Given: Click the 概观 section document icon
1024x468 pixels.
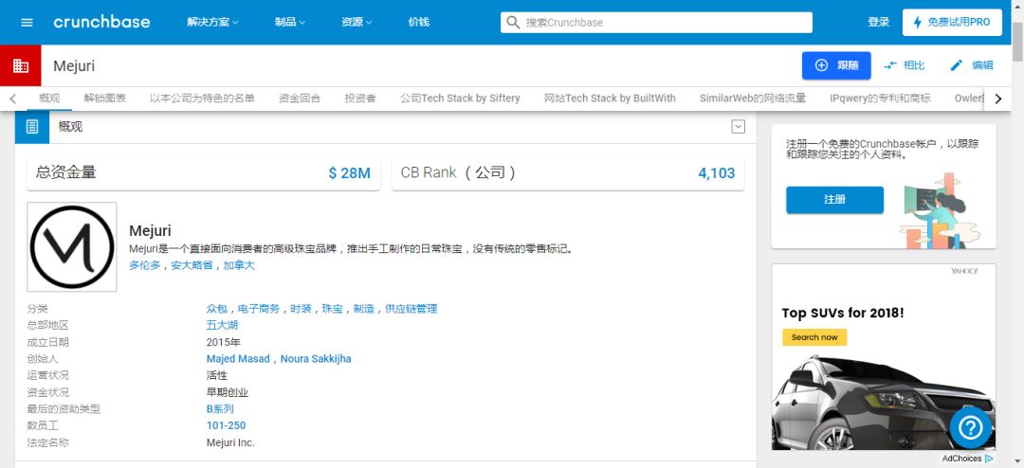Looking at the screenshot, I should 32,127.
